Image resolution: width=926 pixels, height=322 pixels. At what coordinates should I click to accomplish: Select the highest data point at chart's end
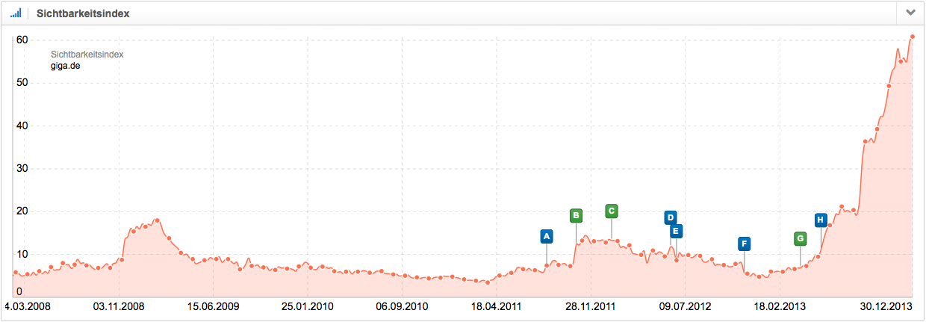point(913,37)
